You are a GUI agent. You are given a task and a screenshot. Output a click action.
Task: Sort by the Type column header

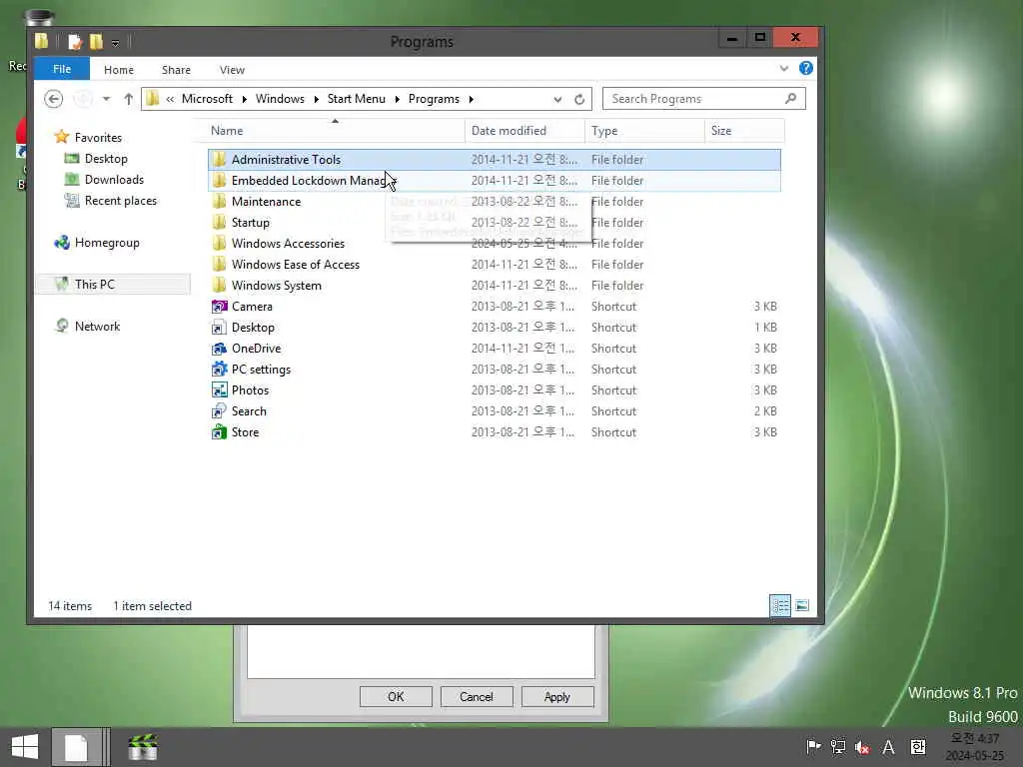(x=644, y=131)
